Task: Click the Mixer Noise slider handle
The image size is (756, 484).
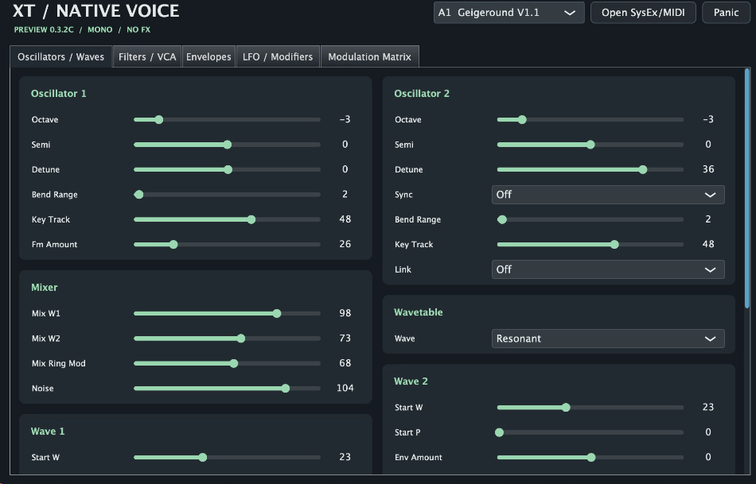Action: click(286, 388)
